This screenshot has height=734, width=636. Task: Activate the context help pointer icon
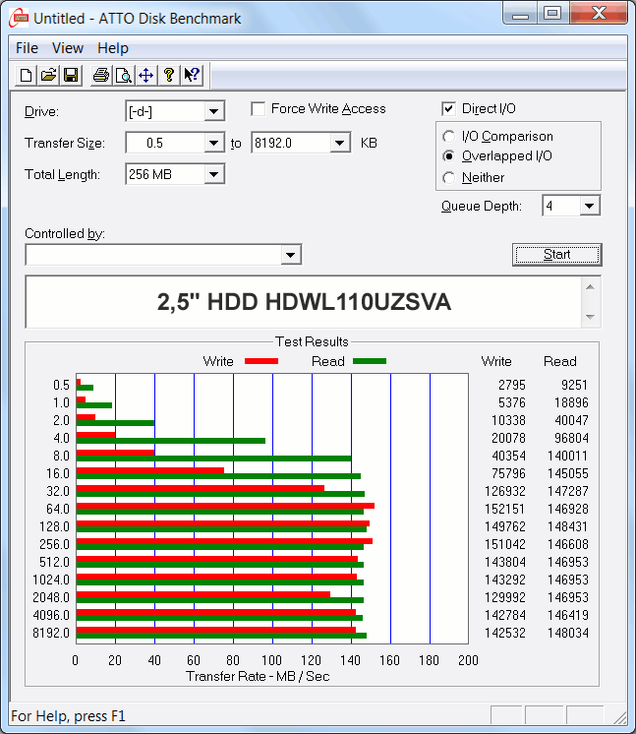pyautogui.click(x=192, y=75)
